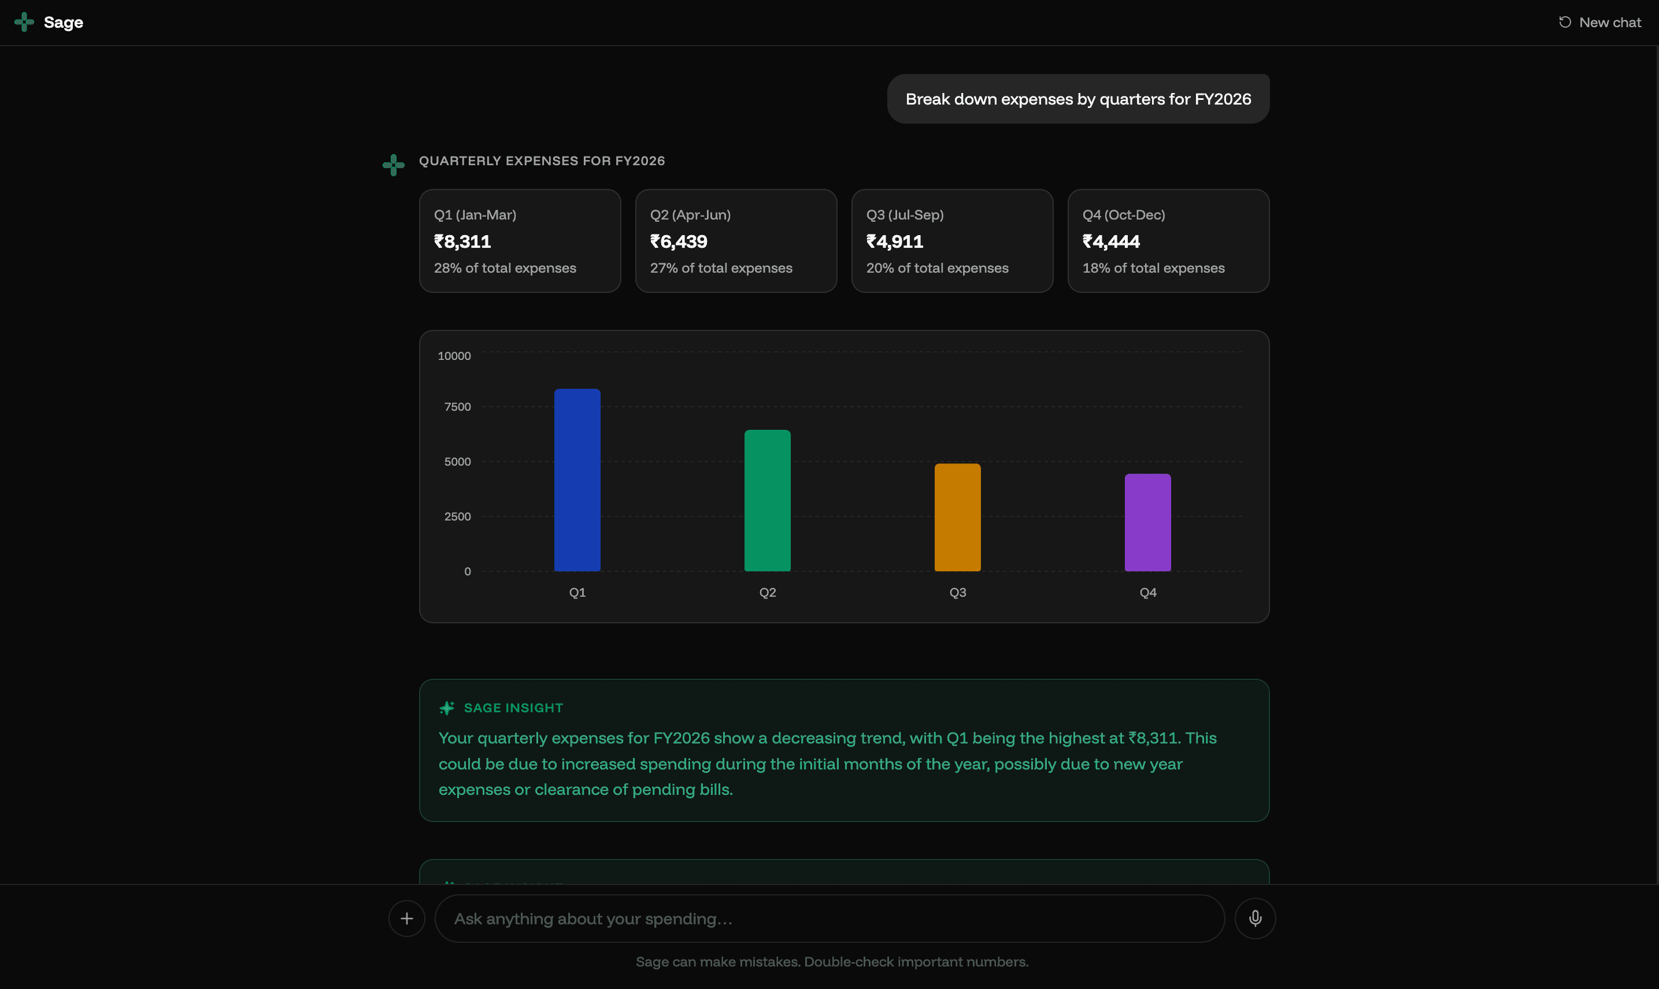Select the Q3 orange bar in the chart

pyautogui.click(x=957, y=516)
